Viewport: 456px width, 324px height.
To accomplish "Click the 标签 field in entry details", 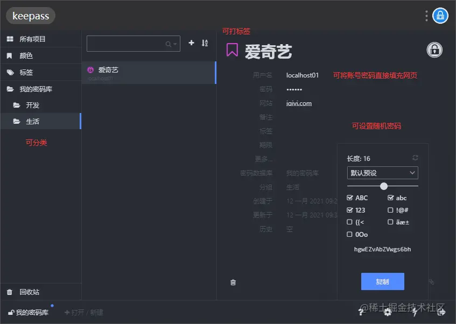I will (x=266, y=131).
